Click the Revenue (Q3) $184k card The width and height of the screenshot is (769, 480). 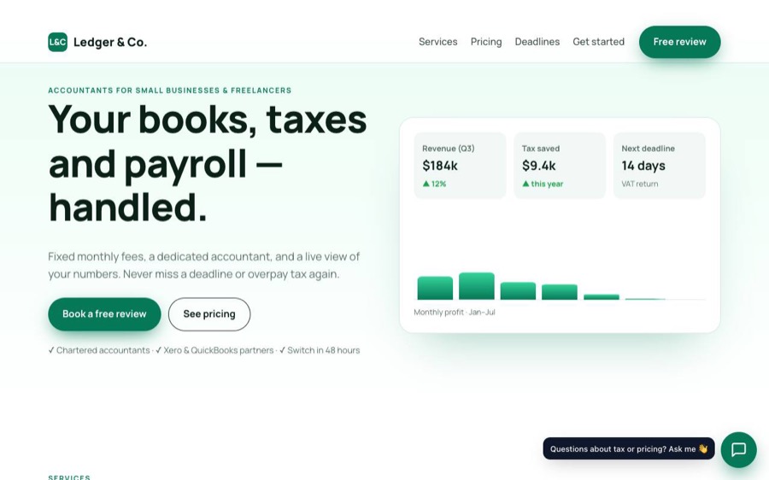tap(460, 166)
